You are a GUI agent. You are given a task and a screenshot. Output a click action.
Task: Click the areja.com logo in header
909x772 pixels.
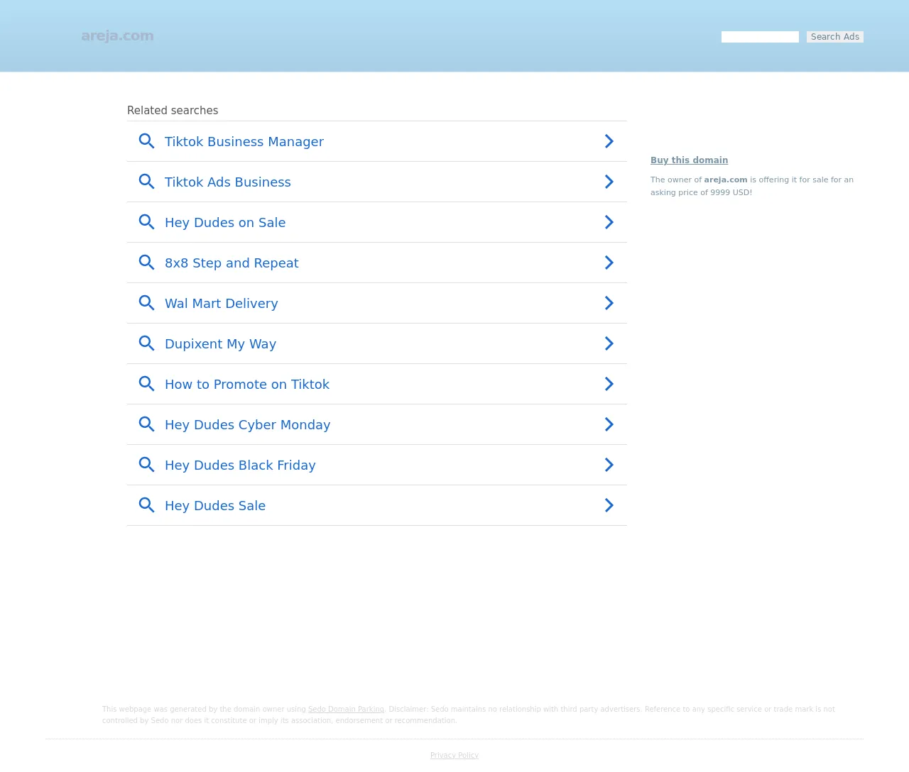pos(117,35)
